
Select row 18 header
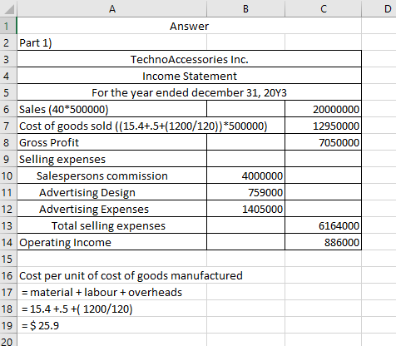(8, 309)
